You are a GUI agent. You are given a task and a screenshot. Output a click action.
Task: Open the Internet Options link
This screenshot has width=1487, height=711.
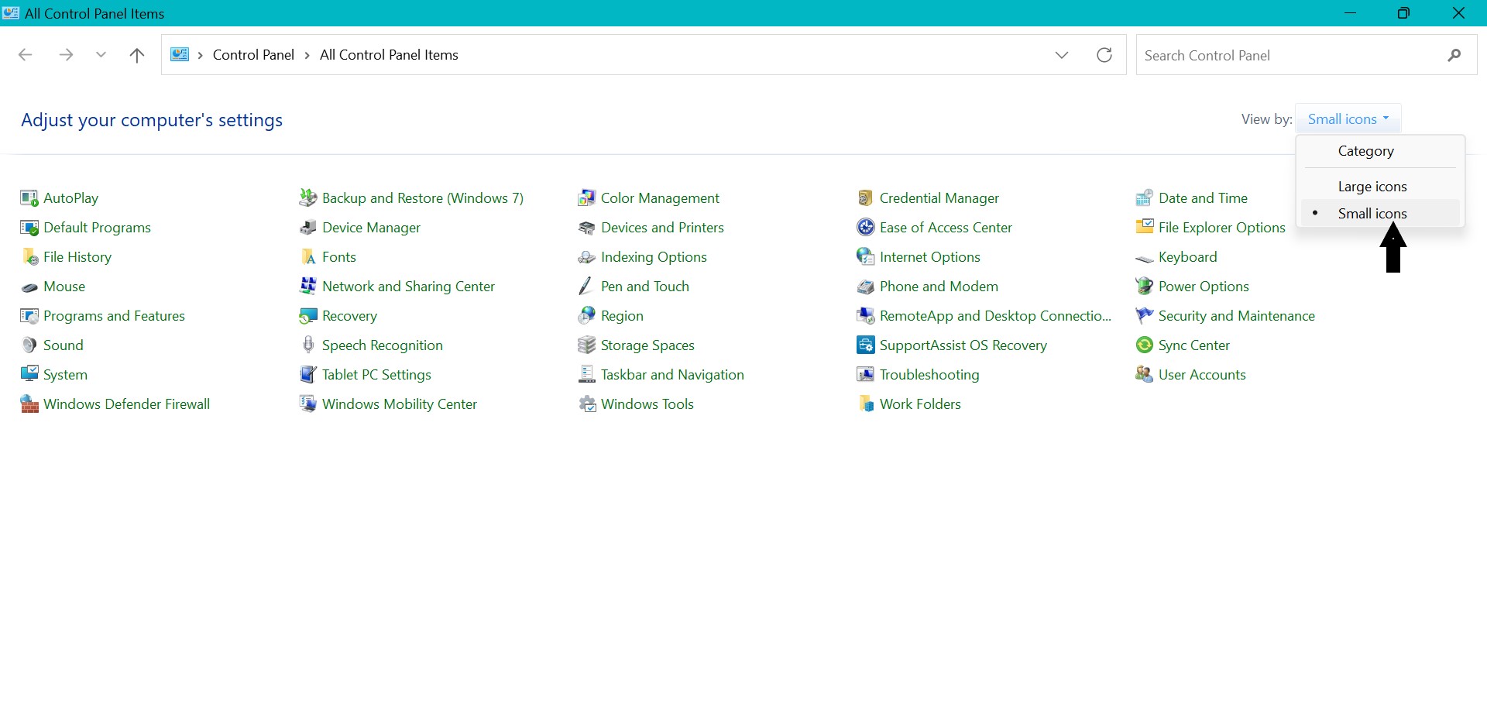930,257
